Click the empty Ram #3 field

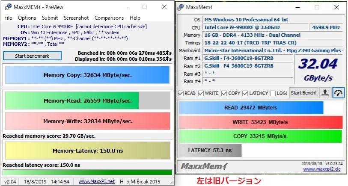(x=248, y=74)
